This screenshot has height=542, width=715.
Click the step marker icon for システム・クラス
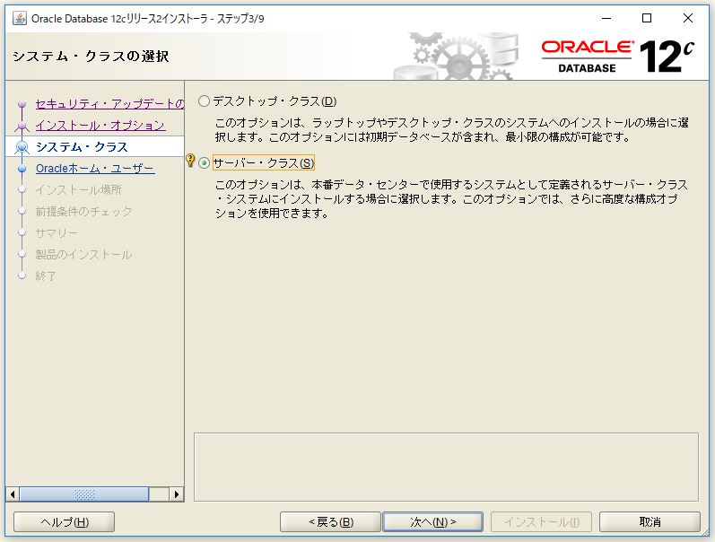(x=22, y=147)
